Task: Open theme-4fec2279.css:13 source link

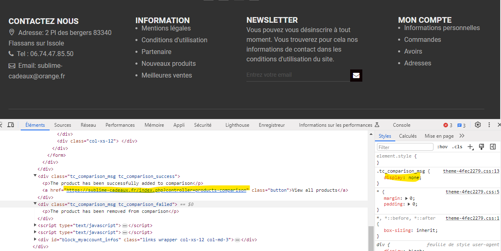Action: tap(471, 171)
